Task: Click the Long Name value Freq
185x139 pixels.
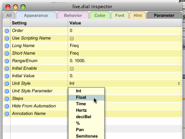Action: click(x=125, y=46)
